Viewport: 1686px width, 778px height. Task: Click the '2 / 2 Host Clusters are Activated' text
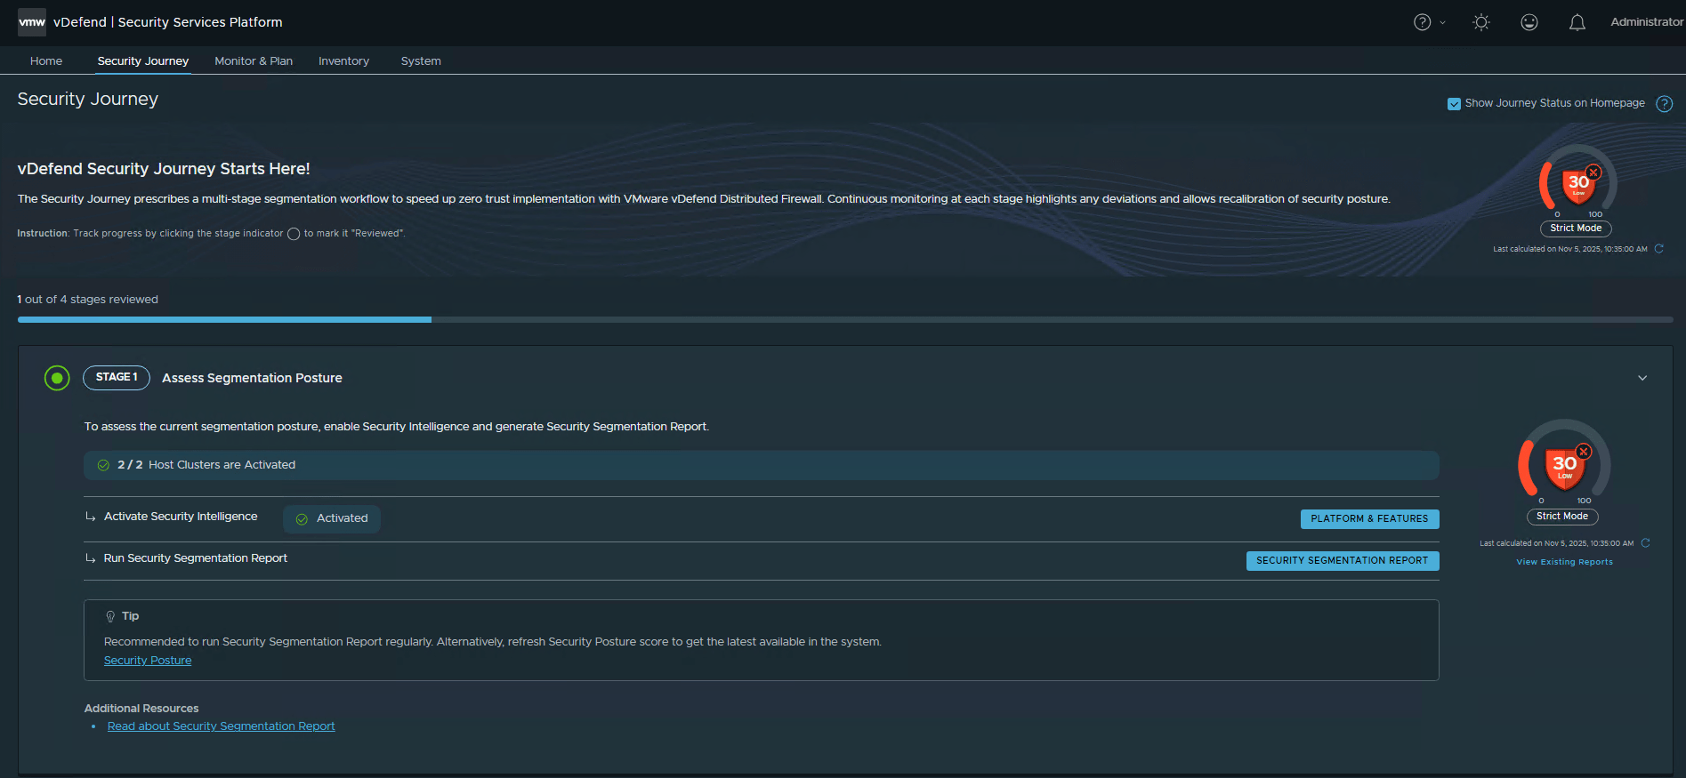[x=206, y=465]
